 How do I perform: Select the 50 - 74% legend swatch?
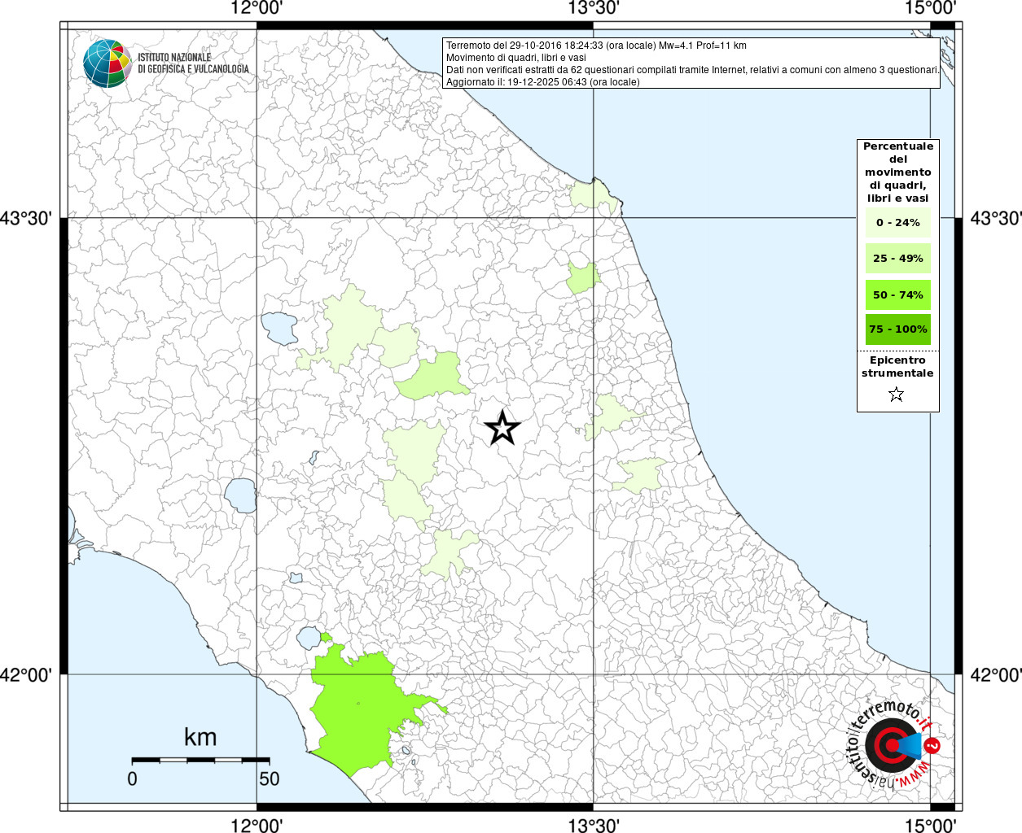(897, 294)
